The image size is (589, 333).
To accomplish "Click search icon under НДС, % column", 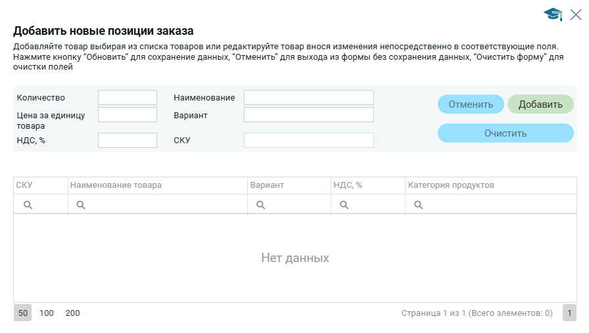I will pos(344,205).
